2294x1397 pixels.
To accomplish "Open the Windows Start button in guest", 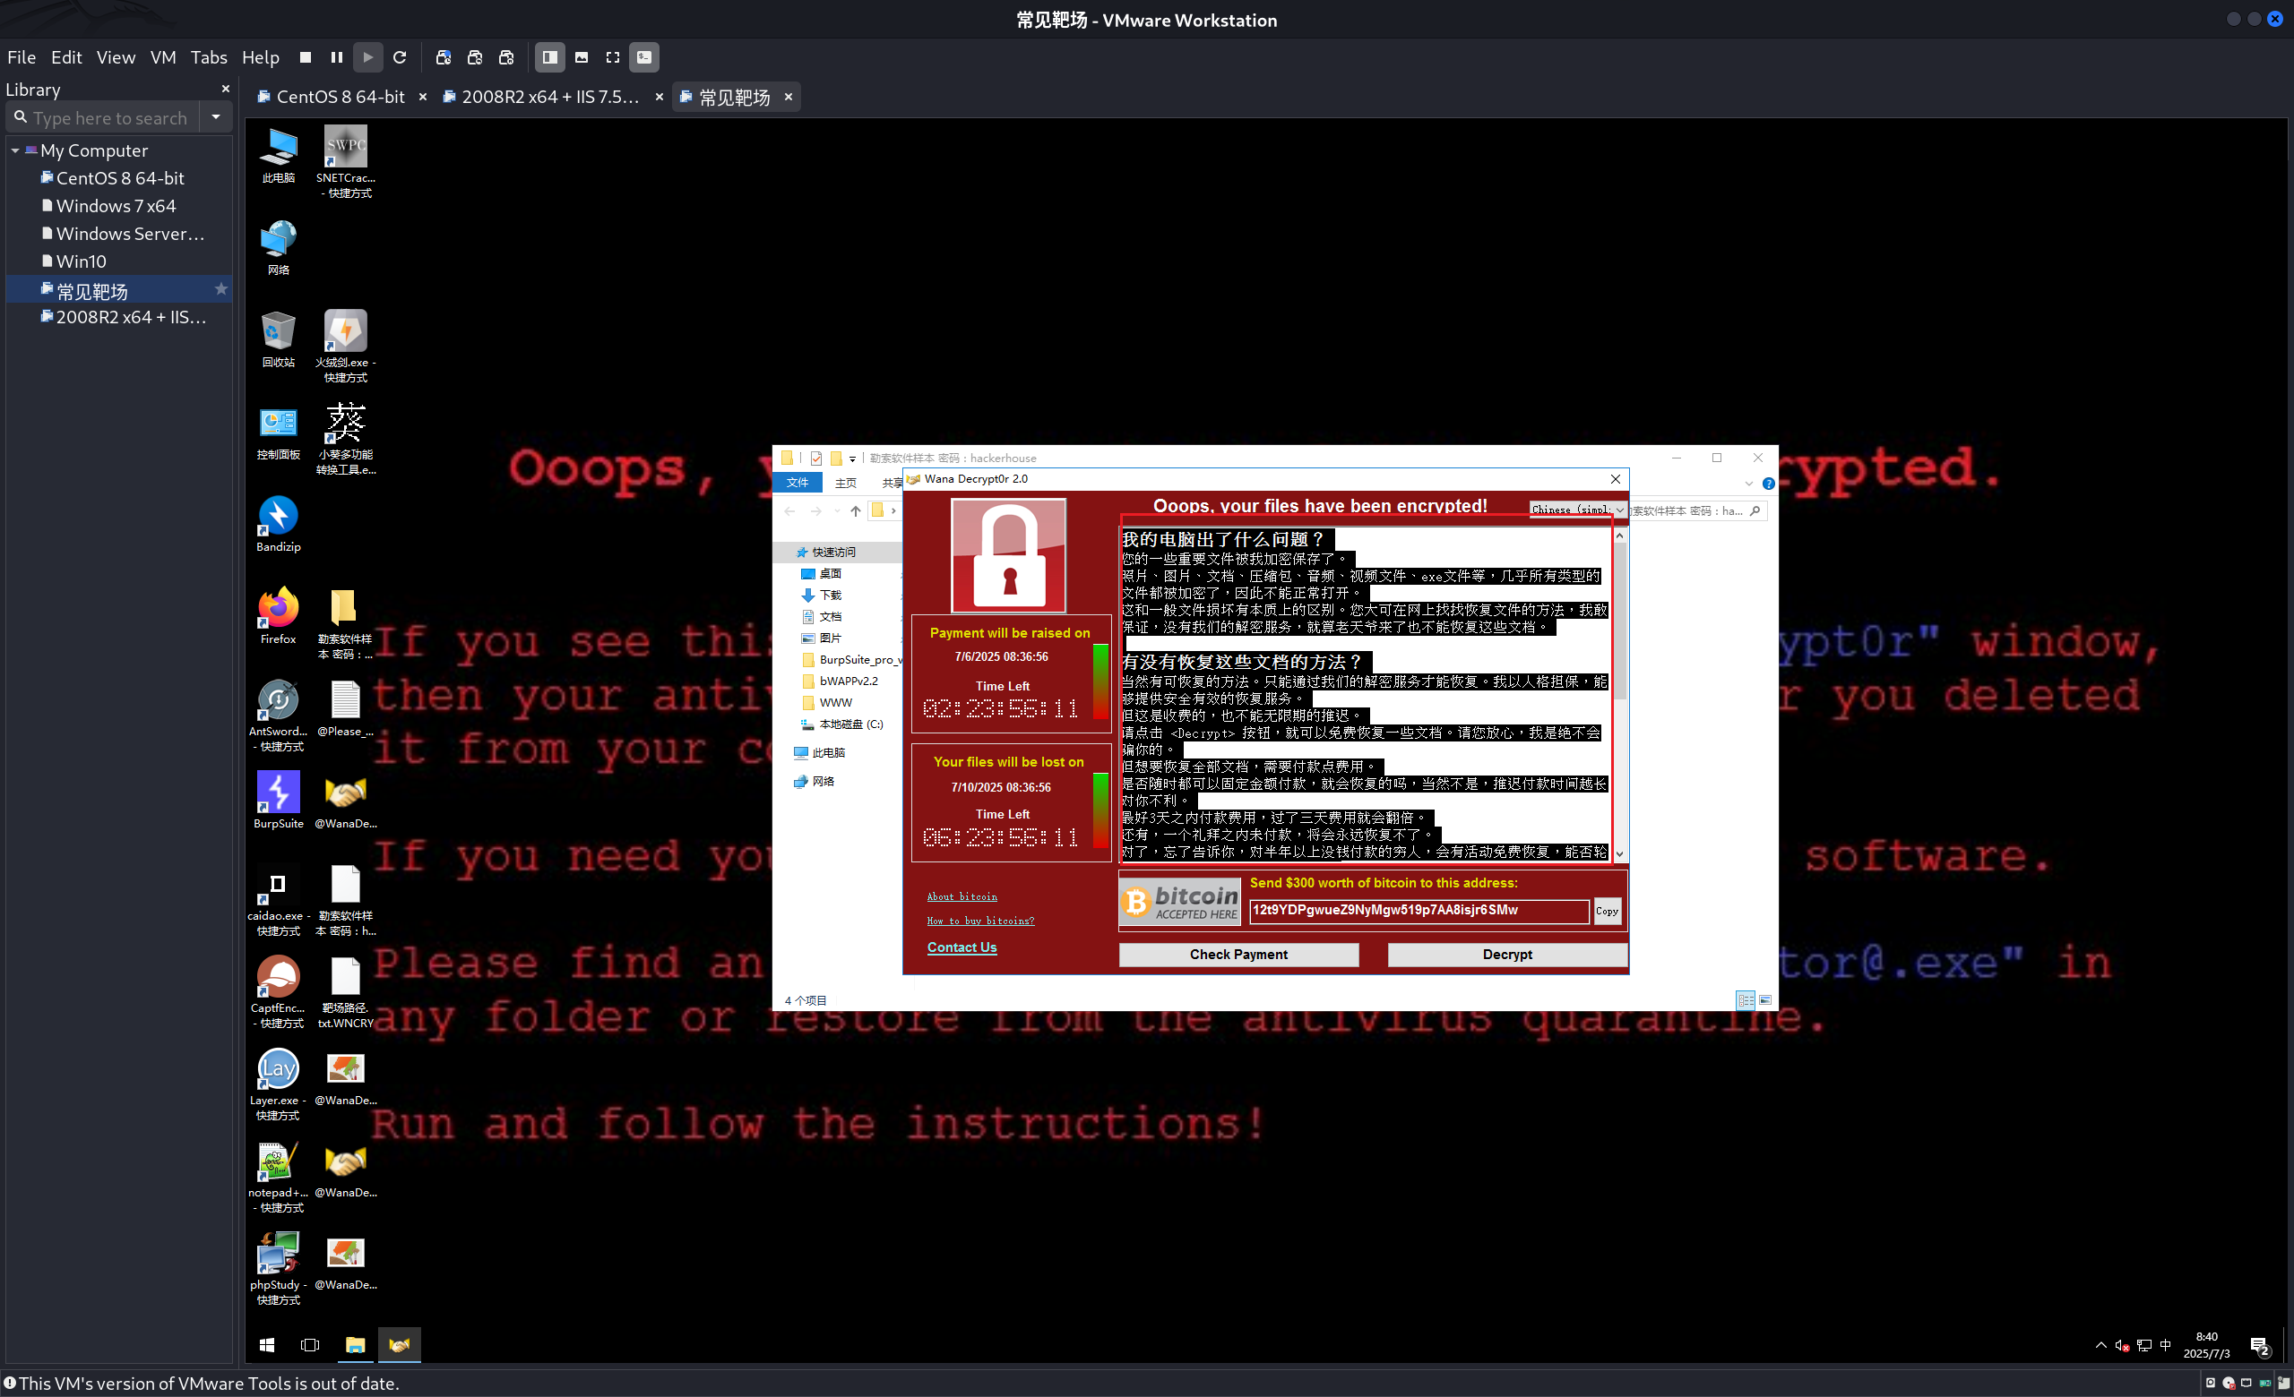I will tap(267, 1345).
